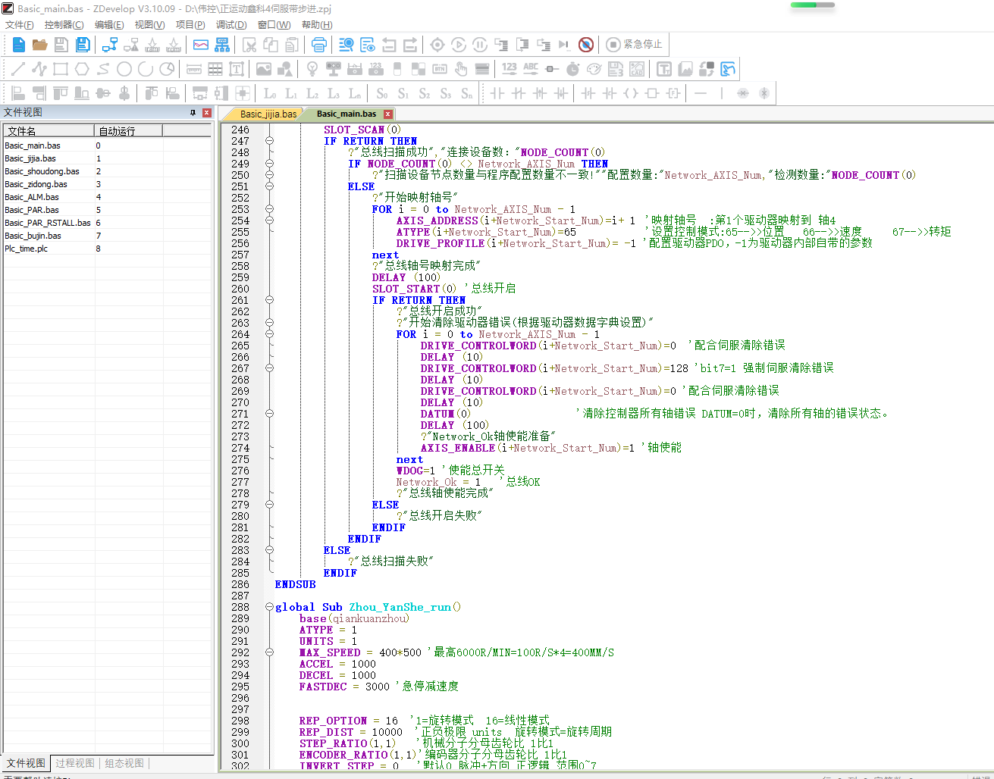Viewport: 994px width, 779px height.
Task: Switch to the Basic_jijia.bas tab
Action: 268,114
